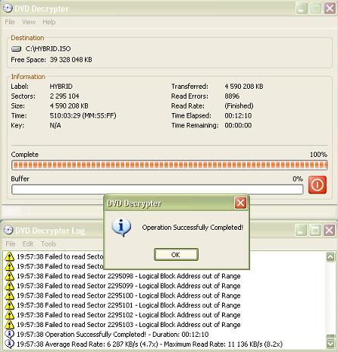Open the Help menu
This screenshot has width=338, height=352.
coord(49,22)
